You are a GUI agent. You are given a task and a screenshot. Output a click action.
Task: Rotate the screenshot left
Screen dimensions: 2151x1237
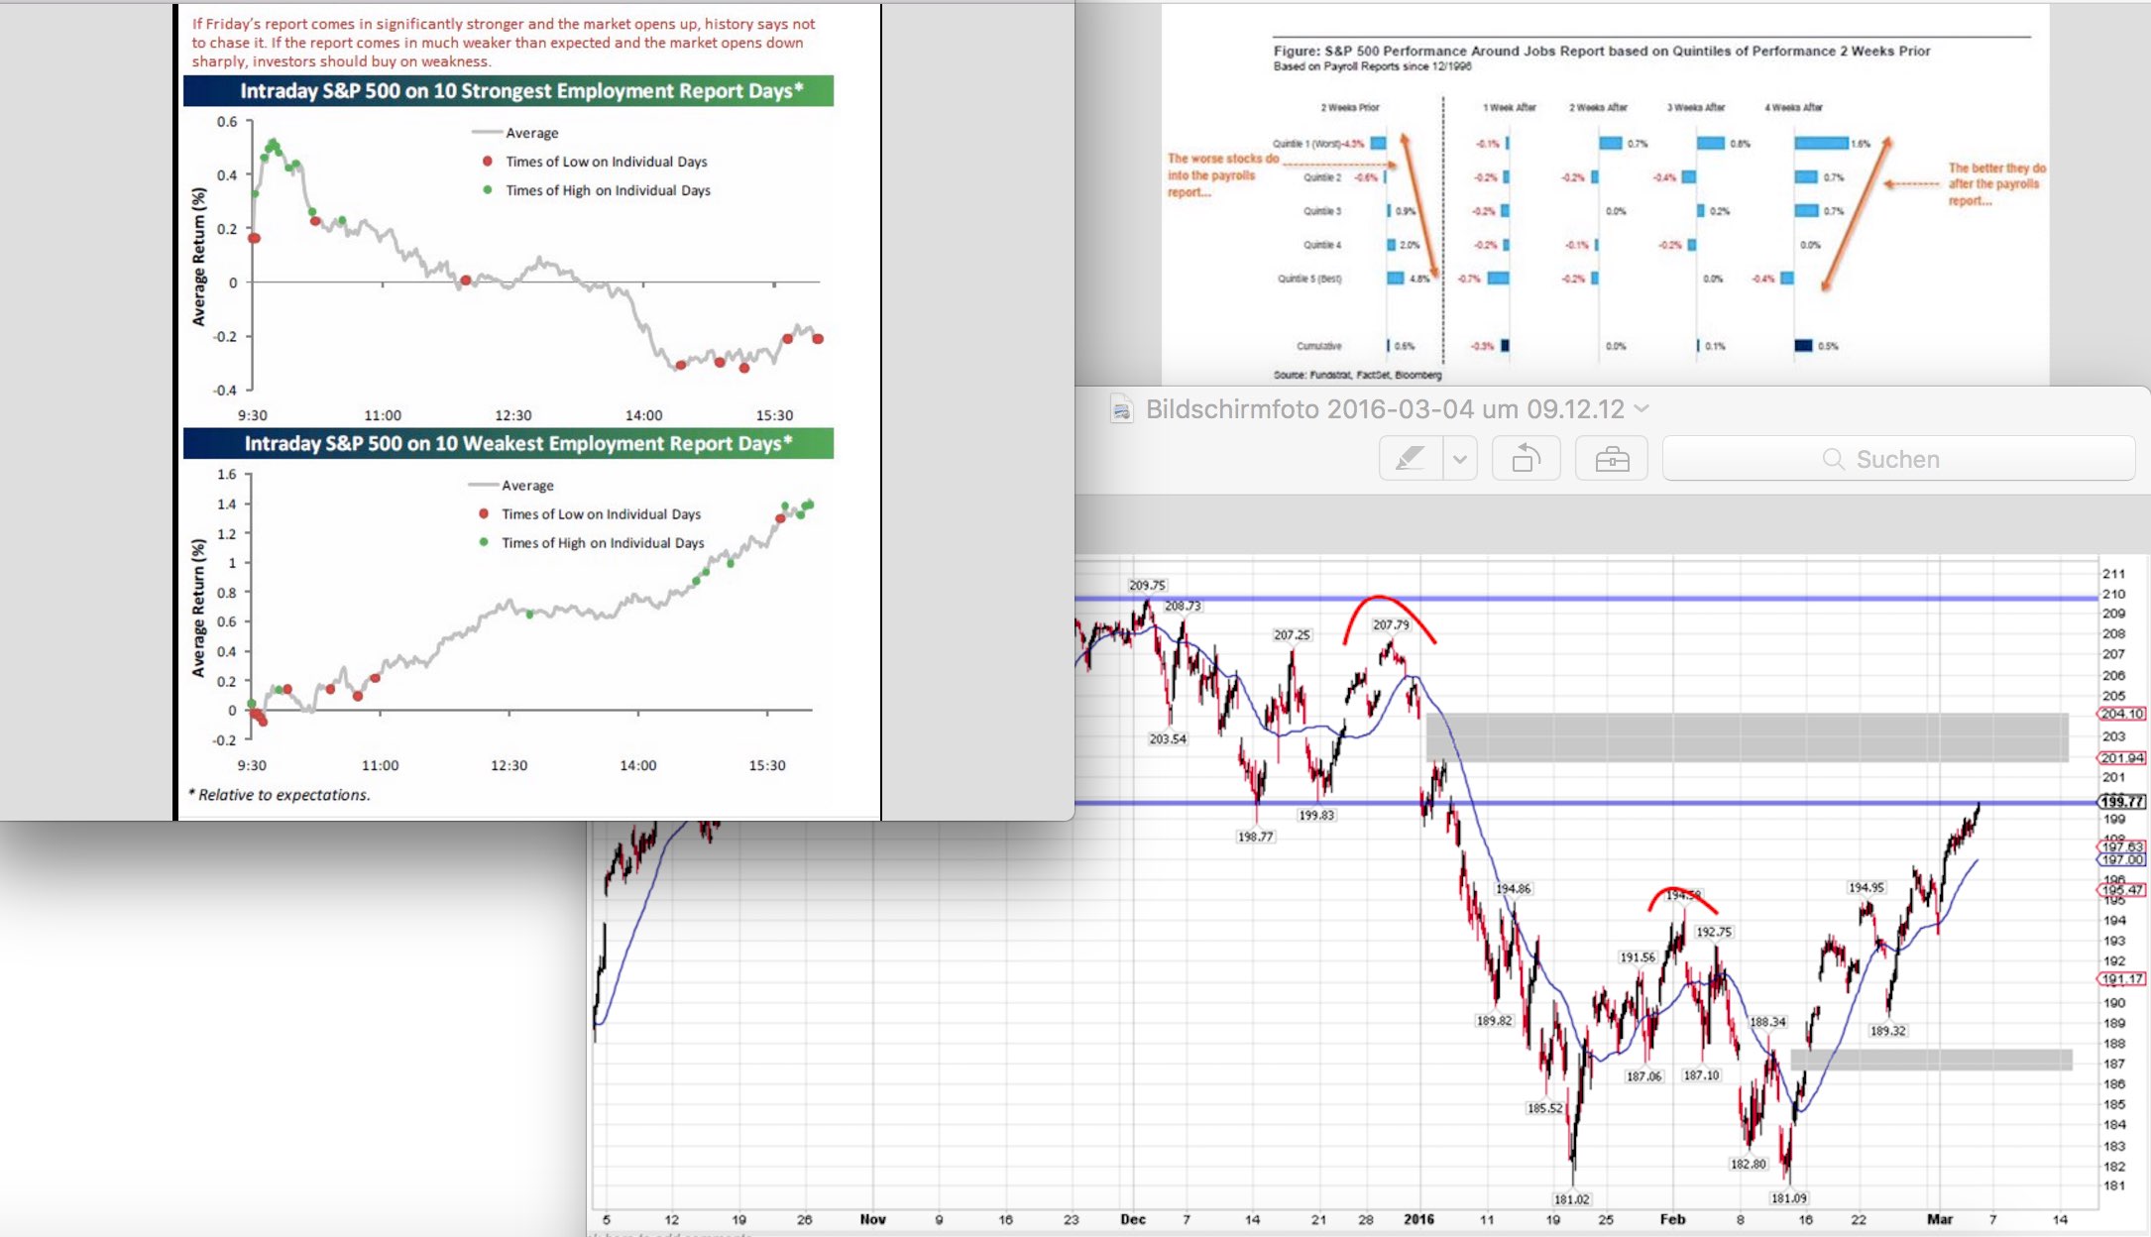click(1526, 458)
